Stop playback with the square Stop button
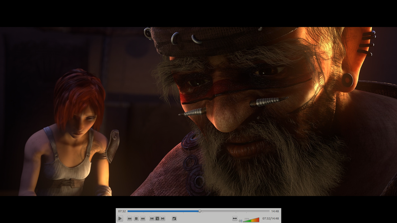The height and width of the screenshot is (223, 397). click(136, 219)
